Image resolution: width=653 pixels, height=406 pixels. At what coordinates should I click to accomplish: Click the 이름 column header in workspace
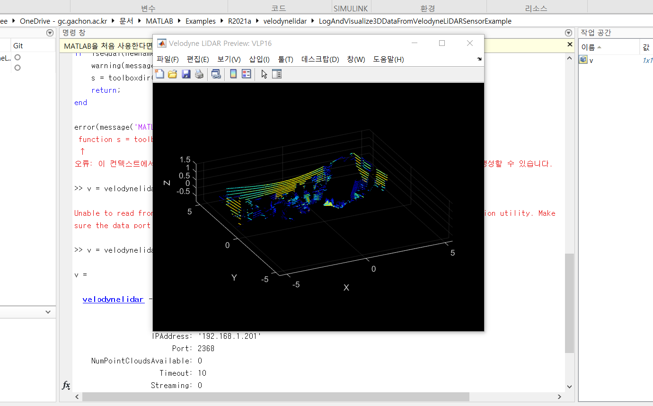(x=609, y=47)
